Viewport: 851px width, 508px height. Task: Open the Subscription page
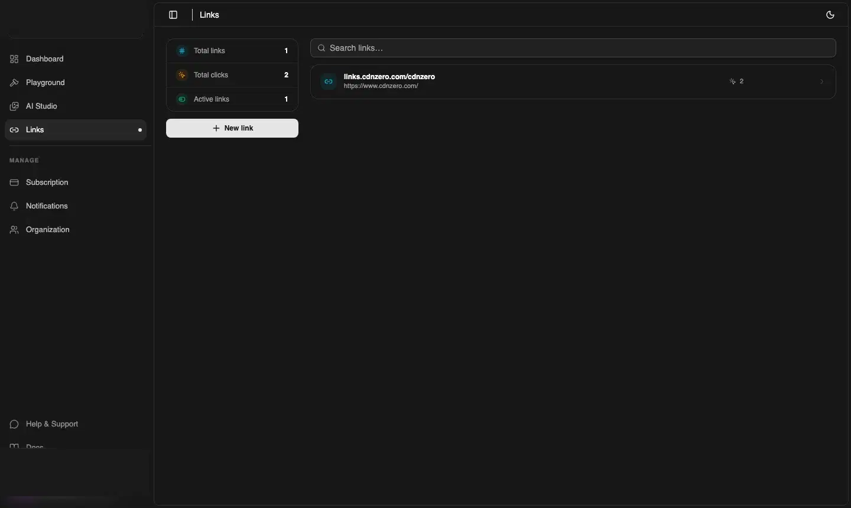[x=76, y=183]
